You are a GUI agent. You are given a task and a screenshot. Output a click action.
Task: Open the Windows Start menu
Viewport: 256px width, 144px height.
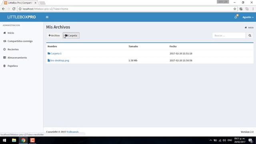pos(4,140)
